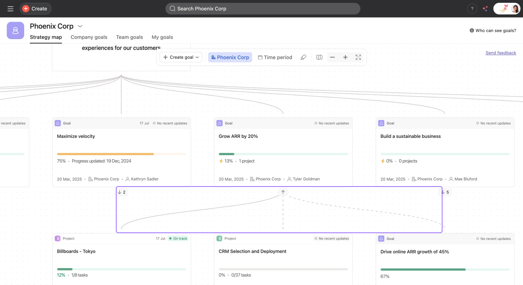Click the Send feedback link
The height and width of the screenshot is (285, 523).
coord(500,53)
